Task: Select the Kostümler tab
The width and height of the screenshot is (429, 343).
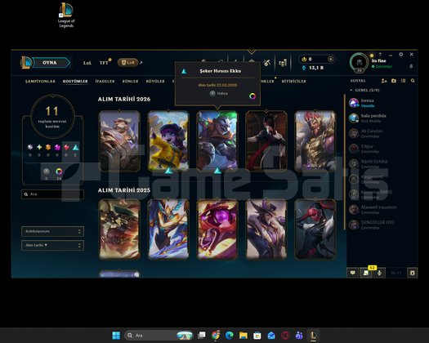Action: click(75, 81)
